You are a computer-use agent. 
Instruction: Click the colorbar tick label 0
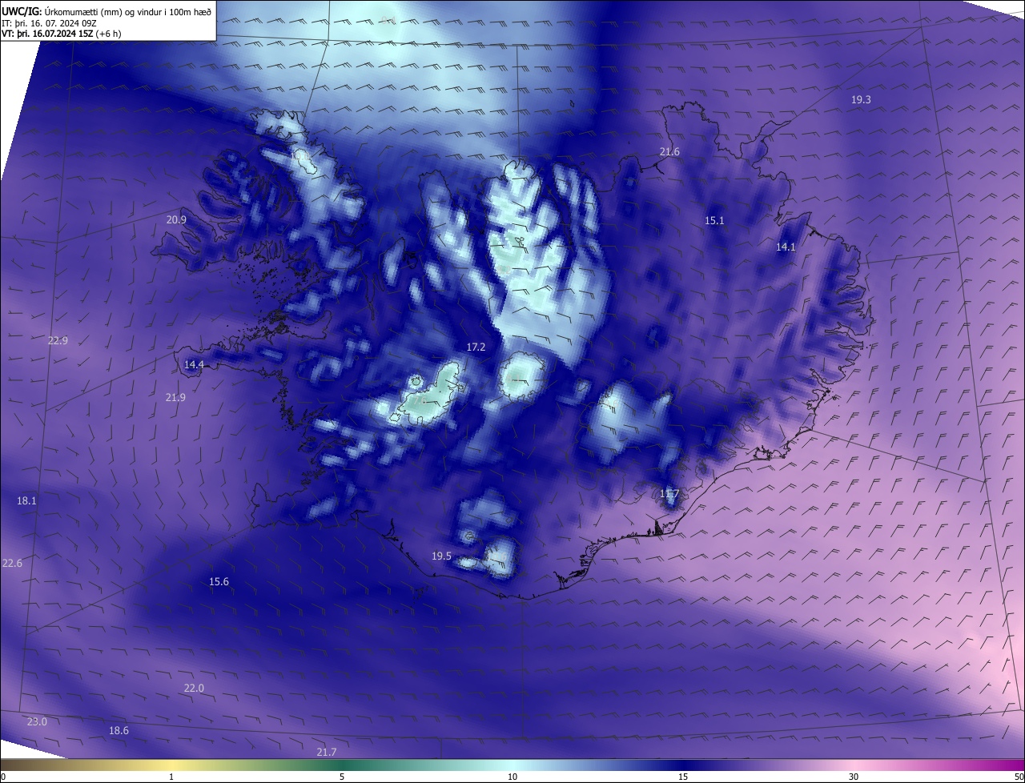click(2, 777)
